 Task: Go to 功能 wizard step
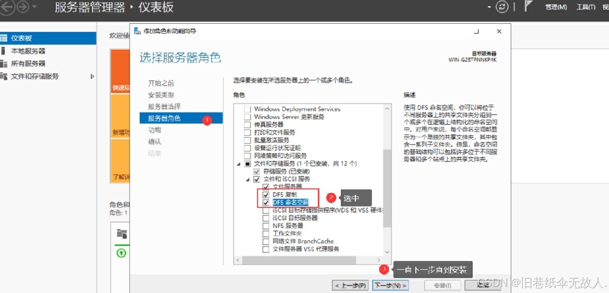[154, 130]
